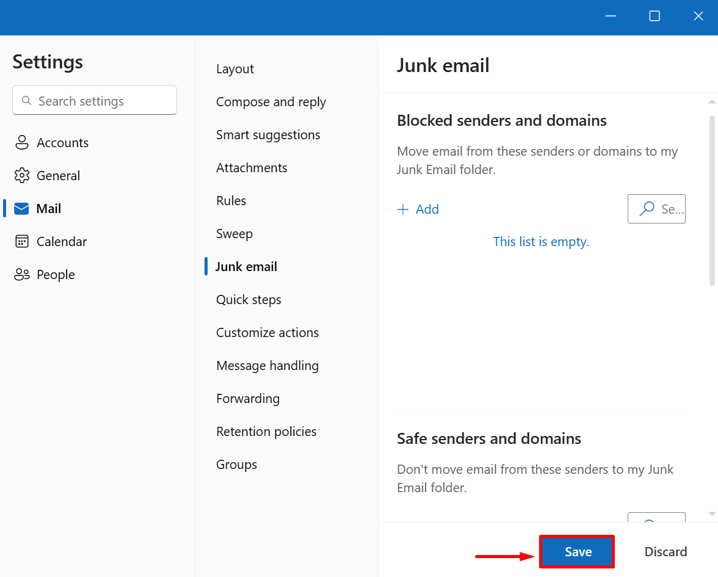Click the Calendar icon in sidebar
Viewport: 718px width, 577px height.
[21, 241]
